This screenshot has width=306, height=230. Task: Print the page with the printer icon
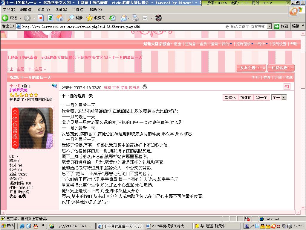coord(135,18)
